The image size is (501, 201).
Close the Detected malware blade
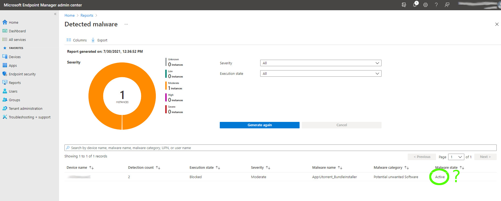tap(497, 24)
